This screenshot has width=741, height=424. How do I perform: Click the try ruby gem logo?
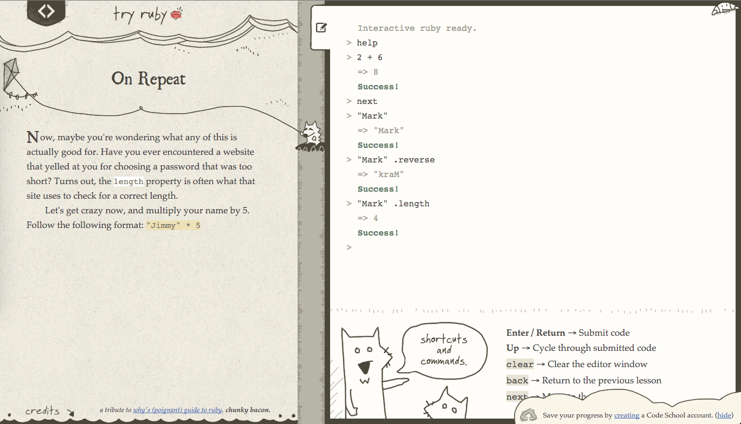coord(148,15)
